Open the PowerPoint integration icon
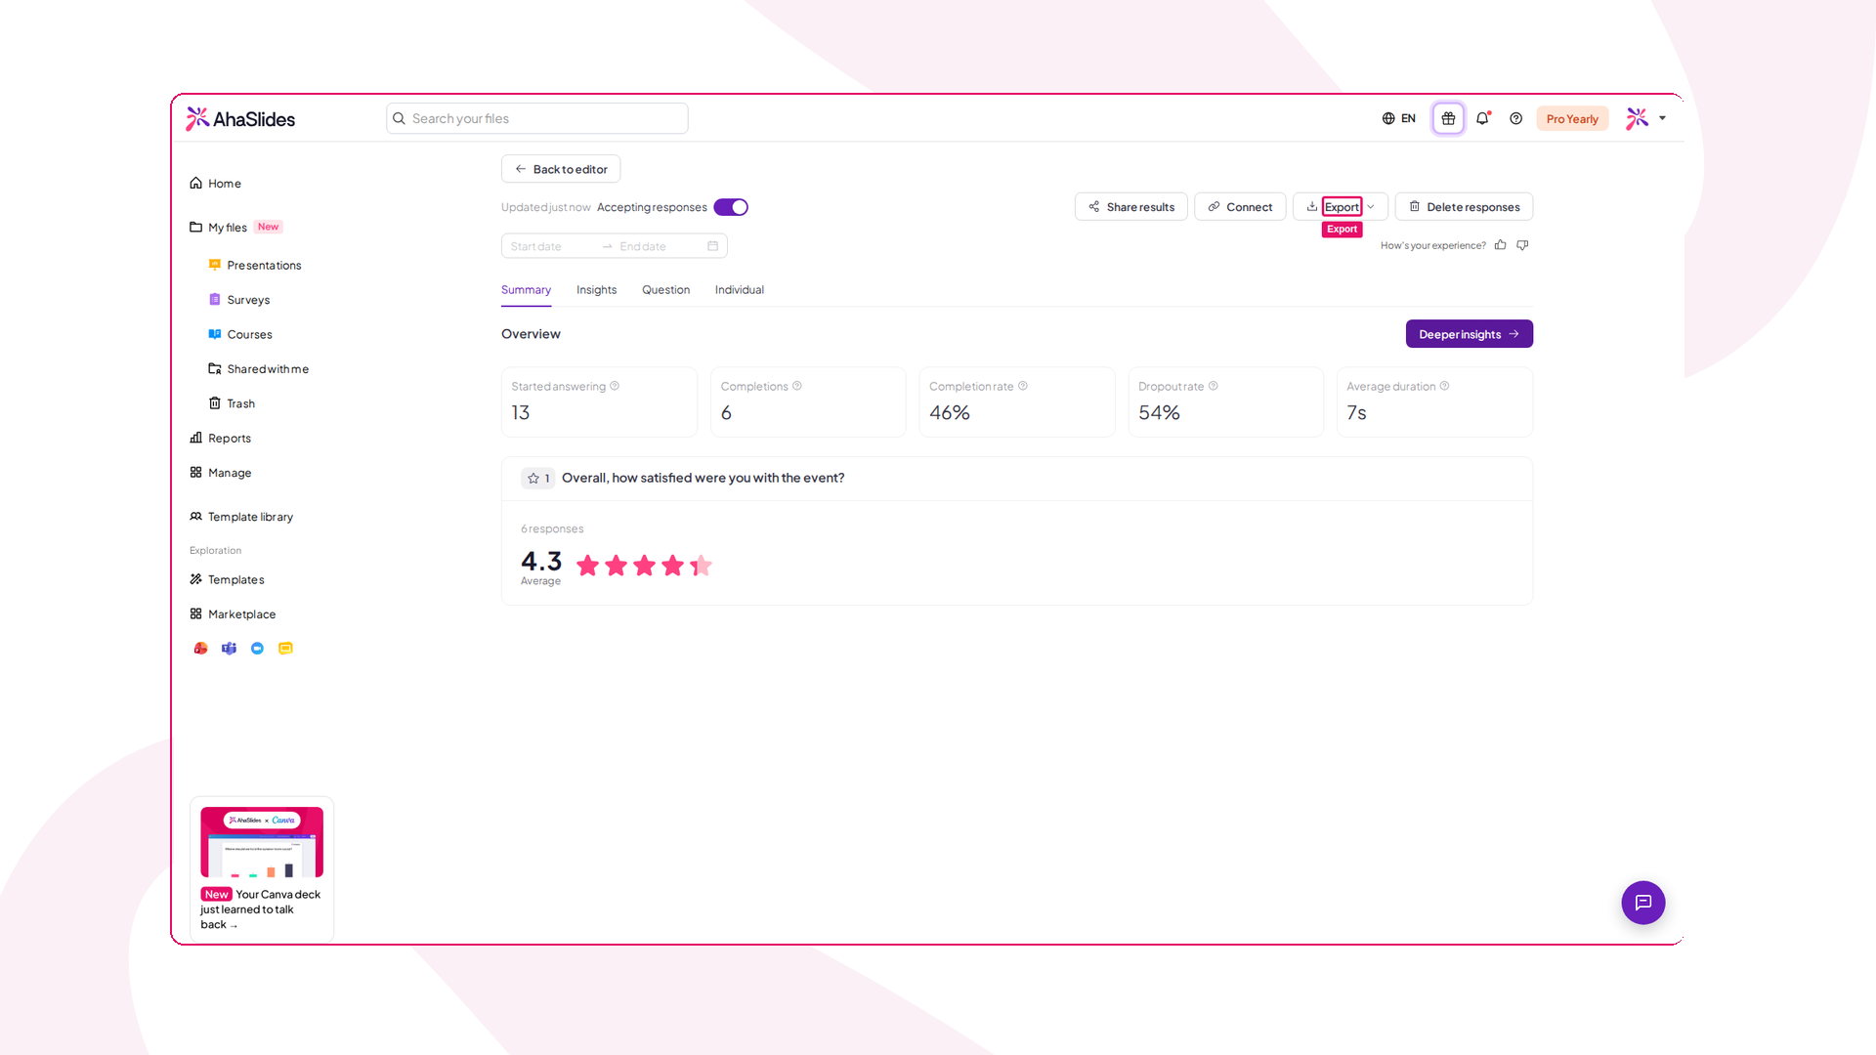Image resolution: width=1876 pixels, height=1055 pixels. pos(200,649)
